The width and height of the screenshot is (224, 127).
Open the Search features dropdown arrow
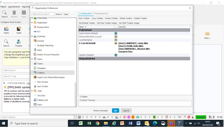75,117
